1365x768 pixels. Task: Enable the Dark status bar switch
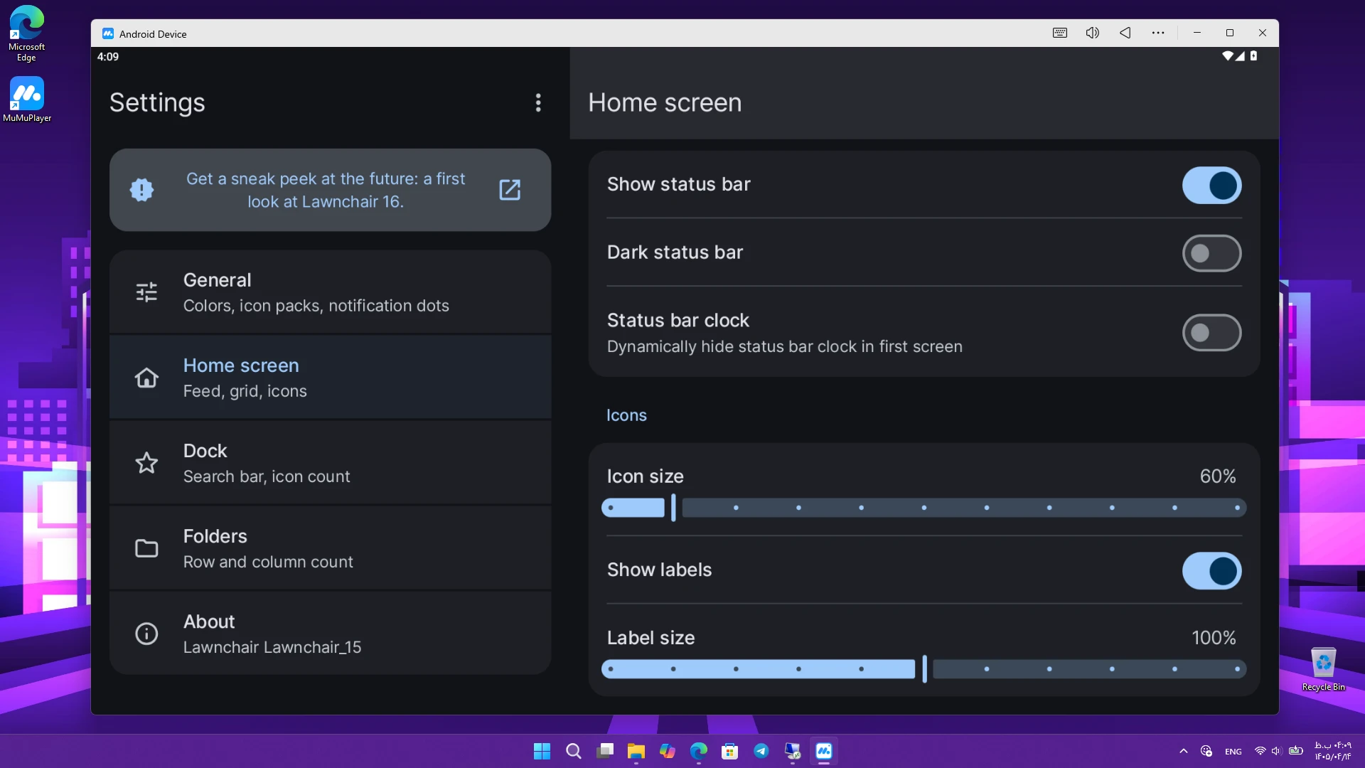1211,253
